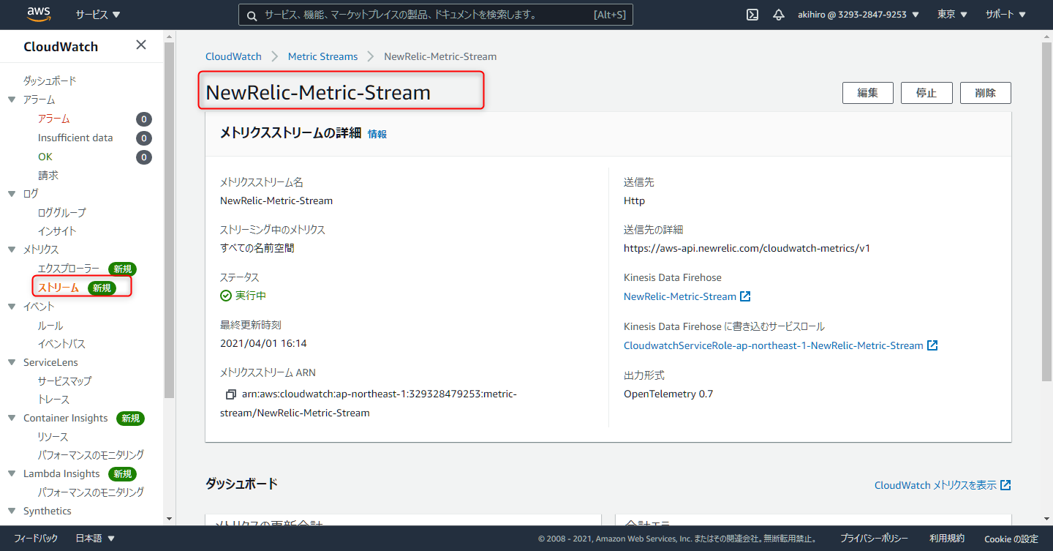Image resolution: width=1053 pixels, height=551 pixels.
Task: Click the search magnifier icon
Action: [x=252, y=15]
